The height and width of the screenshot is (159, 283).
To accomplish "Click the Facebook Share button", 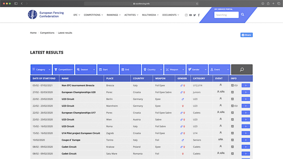I will point(247,35).
